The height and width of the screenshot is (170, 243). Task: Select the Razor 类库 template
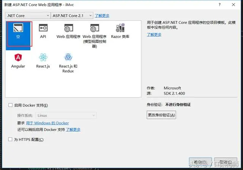coord(120,31)
